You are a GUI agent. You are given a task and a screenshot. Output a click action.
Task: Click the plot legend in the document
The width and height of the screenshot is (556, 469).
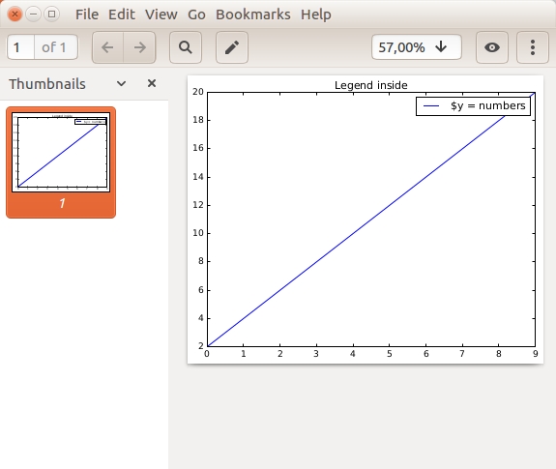(x=474, y=106)
